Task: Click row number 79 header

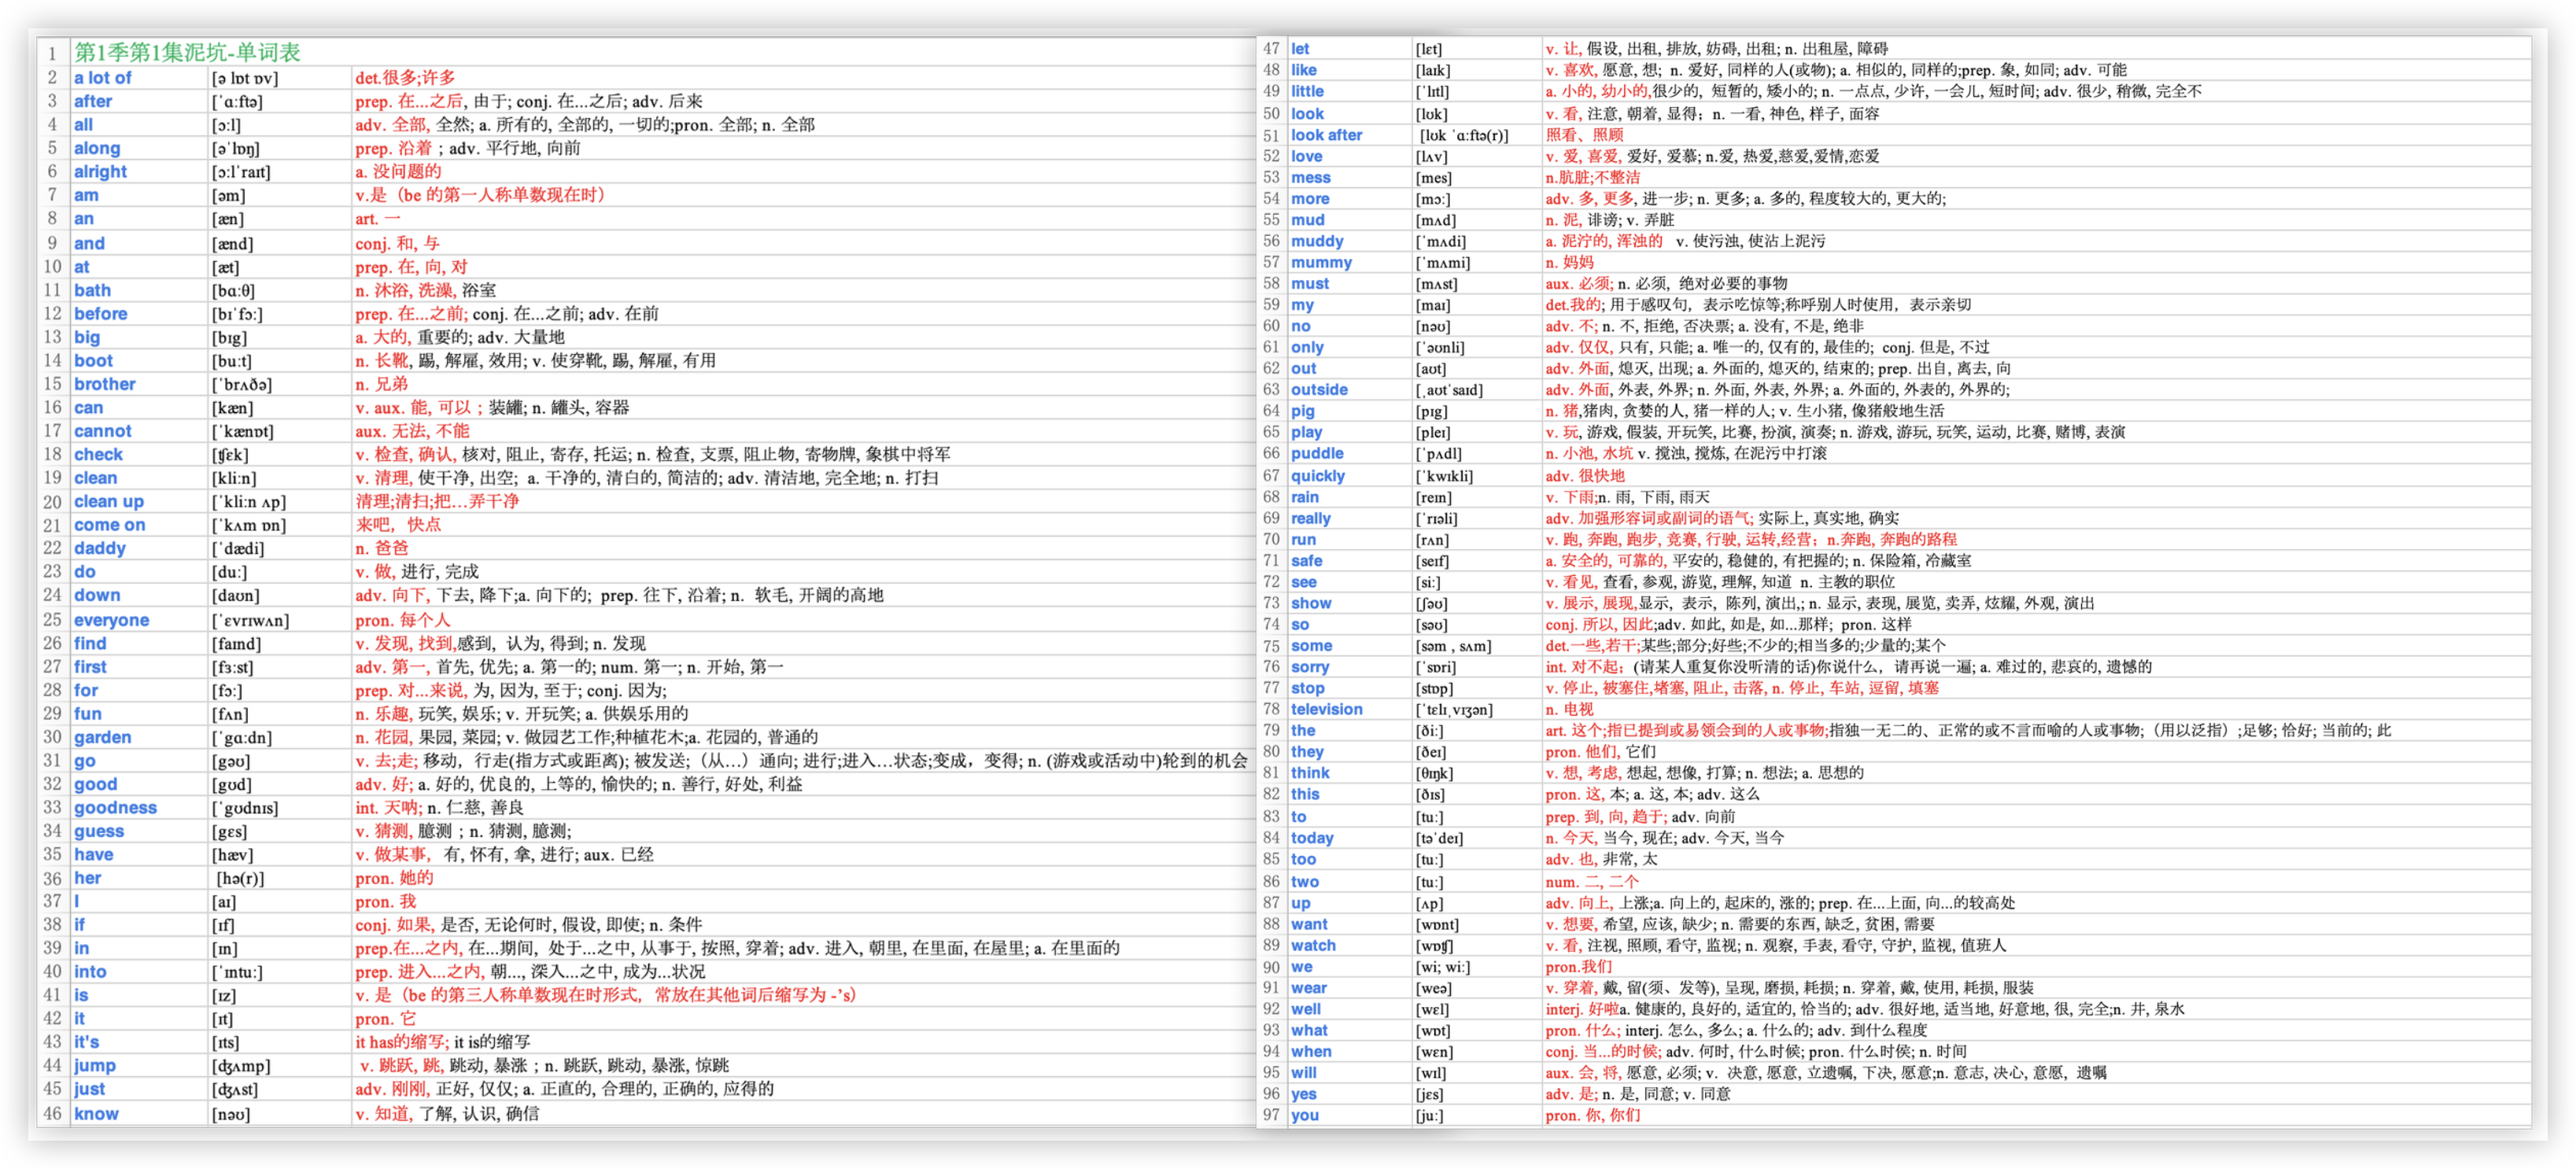Action: [x=1271, y=731]
